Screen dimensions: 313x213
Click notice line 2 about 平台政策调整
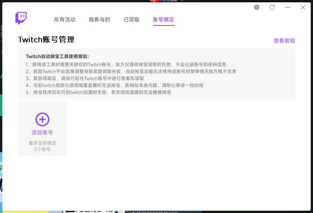tap(131, 71)
